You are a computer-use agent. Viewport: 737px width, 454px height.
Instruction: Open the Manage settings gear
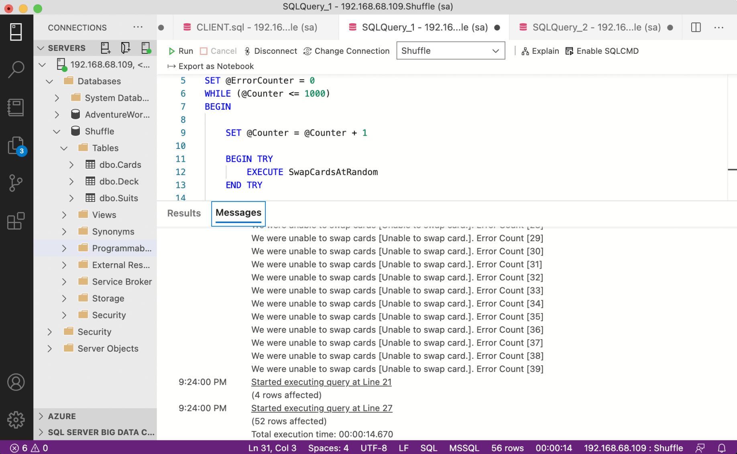tap(16, 419)
